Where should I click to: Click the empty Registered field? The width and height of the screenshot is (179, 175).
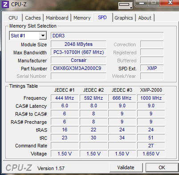point(152,52)
